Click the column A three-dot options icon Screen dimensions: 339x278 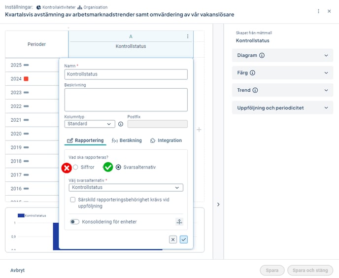[188, 36]
